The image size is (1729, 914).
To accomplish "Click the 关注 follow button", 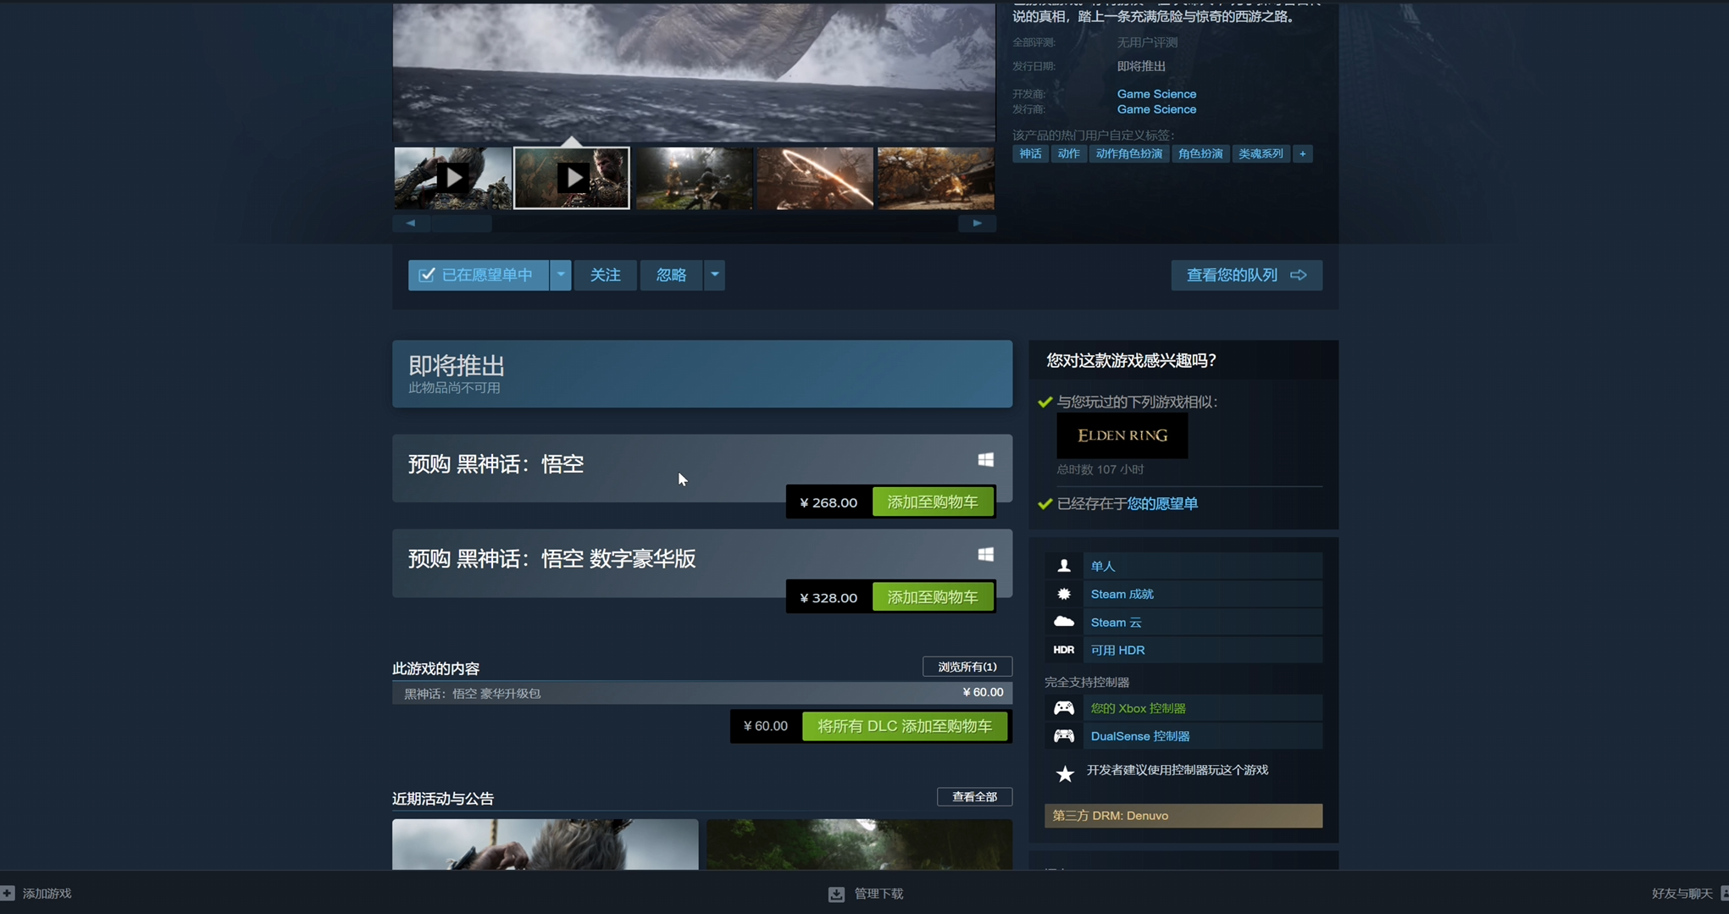I will coord(606,275).
